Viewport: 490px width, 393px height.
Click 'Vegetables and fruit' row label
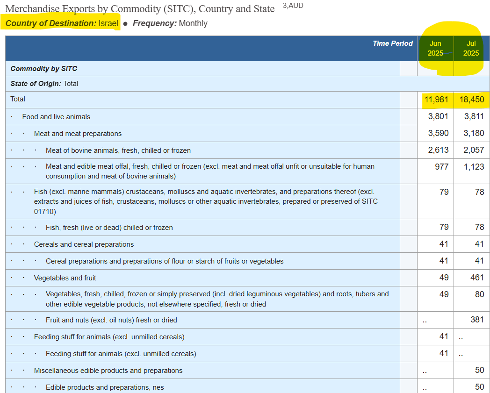[65, 278]
